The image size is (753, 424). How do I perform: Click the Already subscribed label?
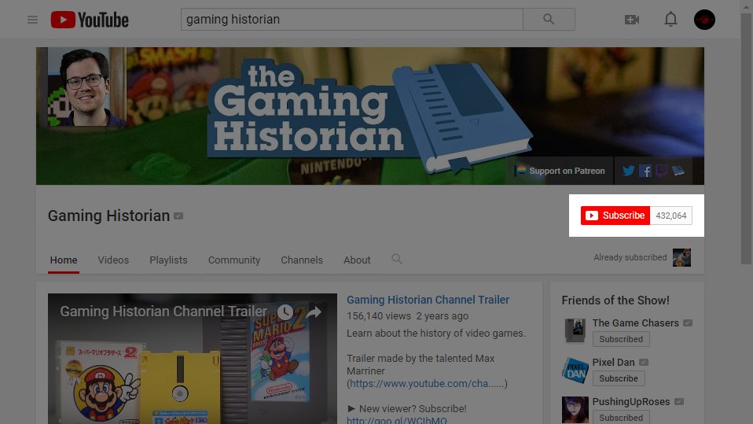(630, 258)
